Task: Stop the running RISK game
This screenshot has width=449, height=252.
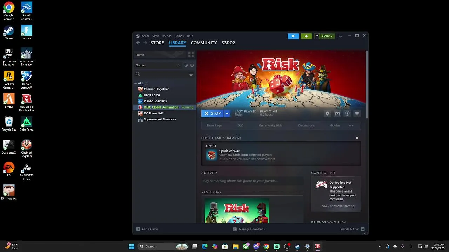Action: tap(213, 113)
